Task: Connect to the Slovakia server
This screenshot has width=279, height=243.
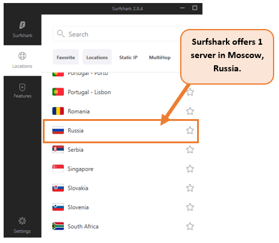Action: coord(121,188)
